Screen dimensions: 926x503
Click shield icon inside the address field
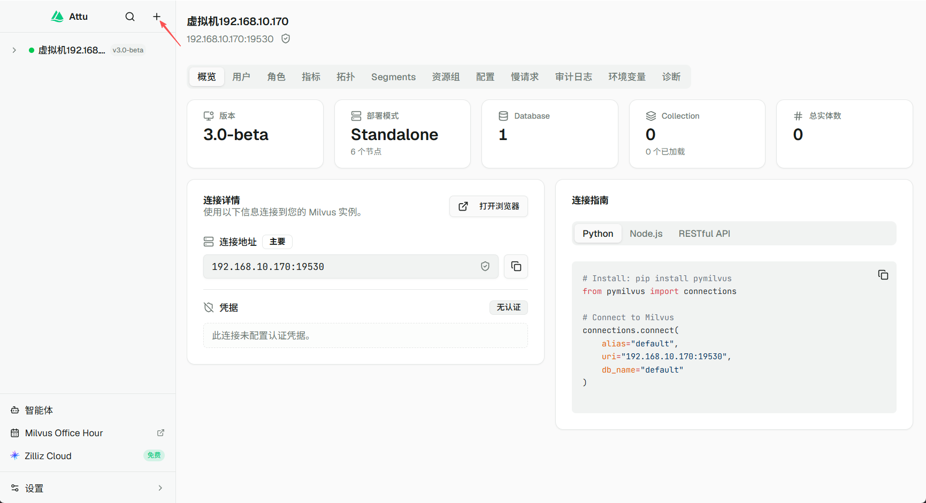485,266
